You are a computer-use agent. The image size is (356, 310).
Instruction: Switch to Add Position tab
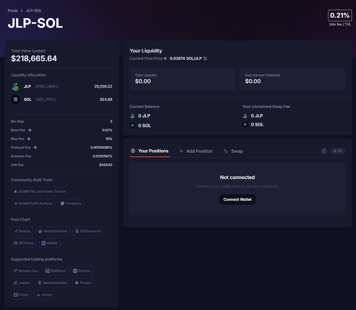tap(196, 151)
